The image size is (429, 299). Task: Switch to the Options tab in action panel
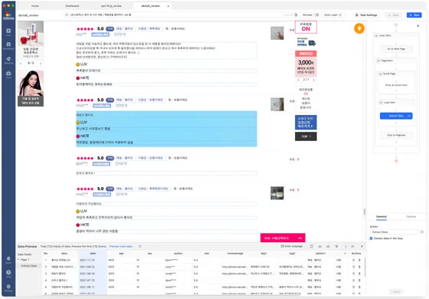click(411, 216)
